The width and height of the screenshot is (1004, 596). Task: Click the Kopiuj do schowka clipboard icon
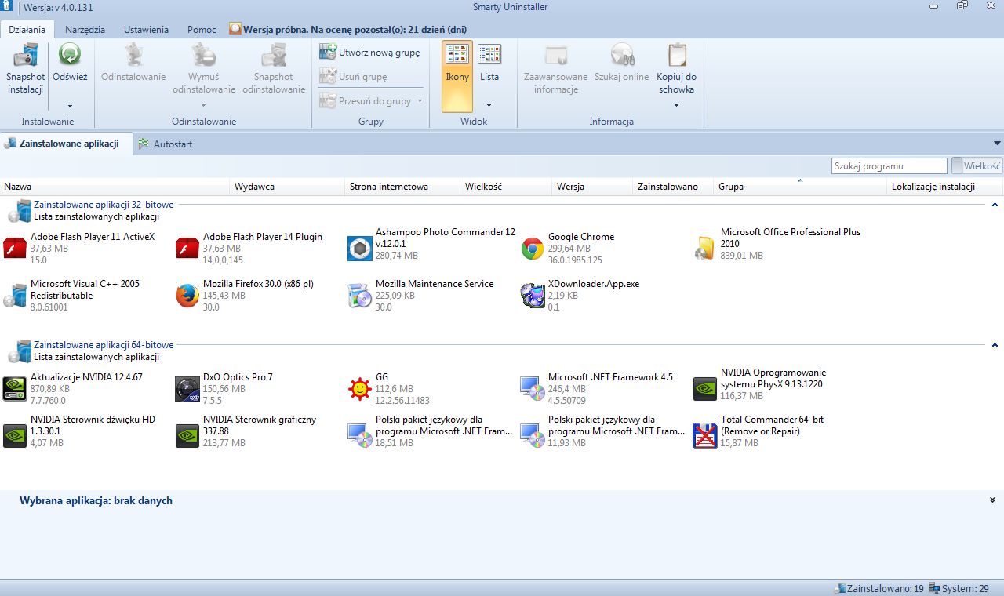(677, 55)
